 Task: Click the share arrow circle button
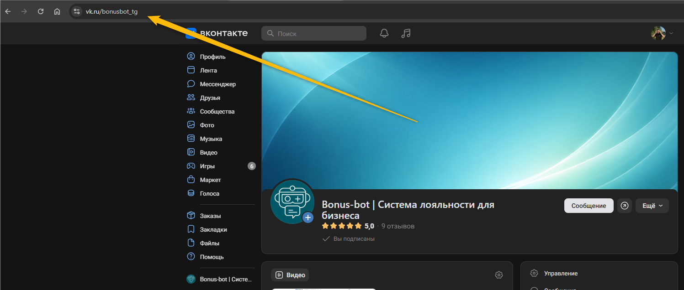point(624,206)
